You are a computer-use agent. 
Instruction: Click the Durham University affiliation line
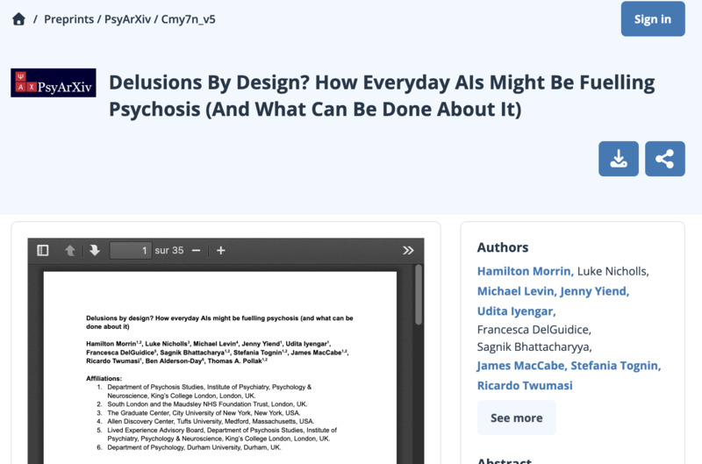194,447
